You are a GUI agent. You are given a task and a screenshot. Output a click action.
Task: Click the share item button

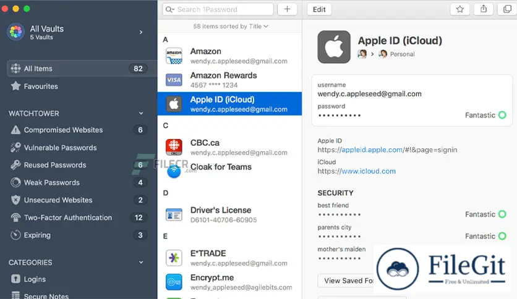pyautogui.click(x=484, y=9)
